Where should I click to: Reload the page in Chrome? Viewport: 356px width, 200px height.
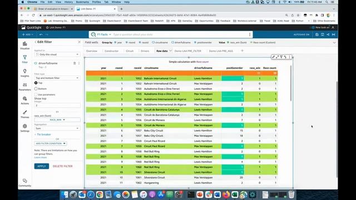[33, 15]
